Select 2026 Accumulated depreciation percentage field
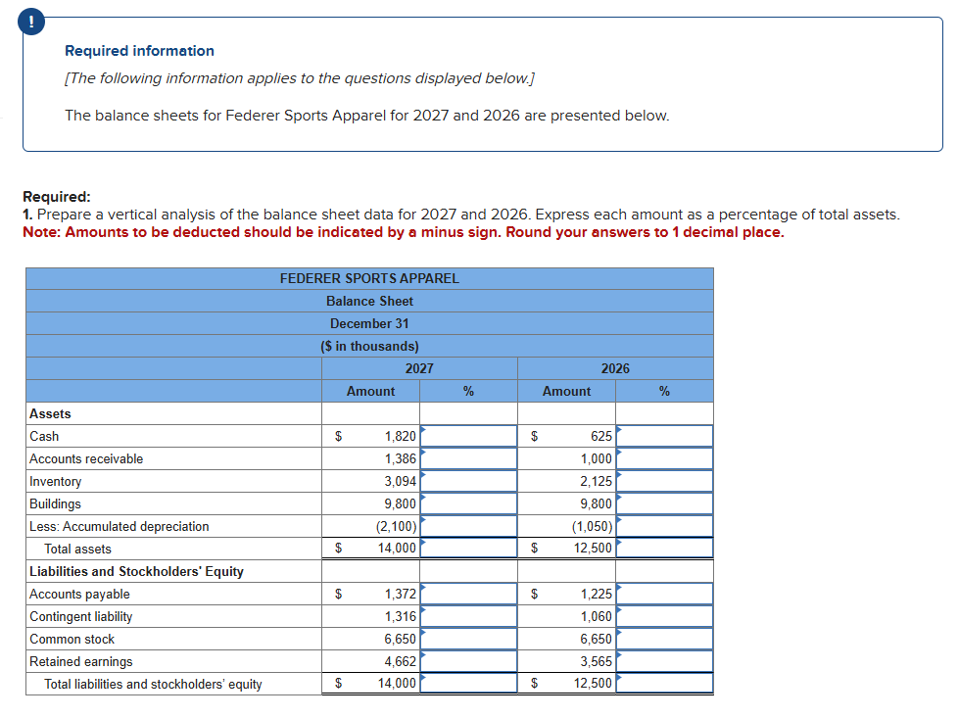This screenshot has width=958, height=718. pos(665,527)
